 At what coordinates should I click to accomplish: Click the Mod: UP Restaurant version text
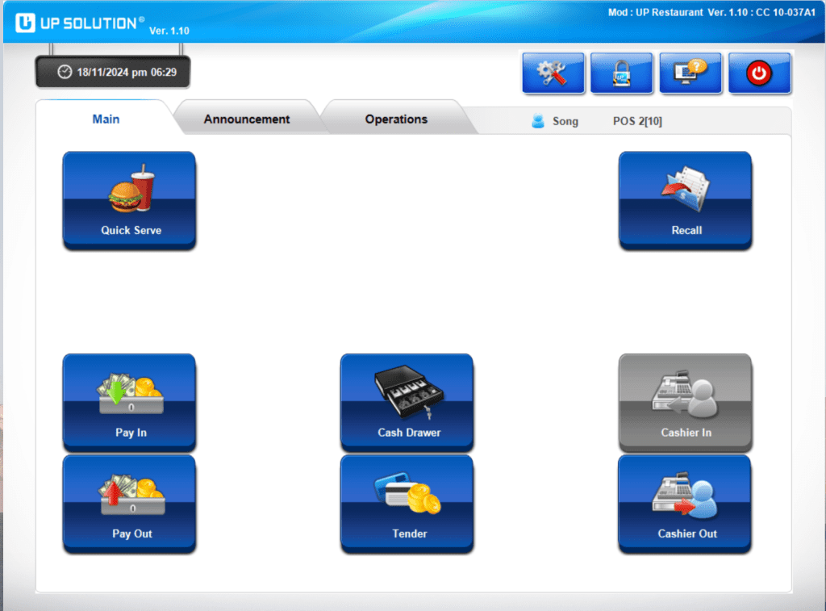[x=711, y=13]
